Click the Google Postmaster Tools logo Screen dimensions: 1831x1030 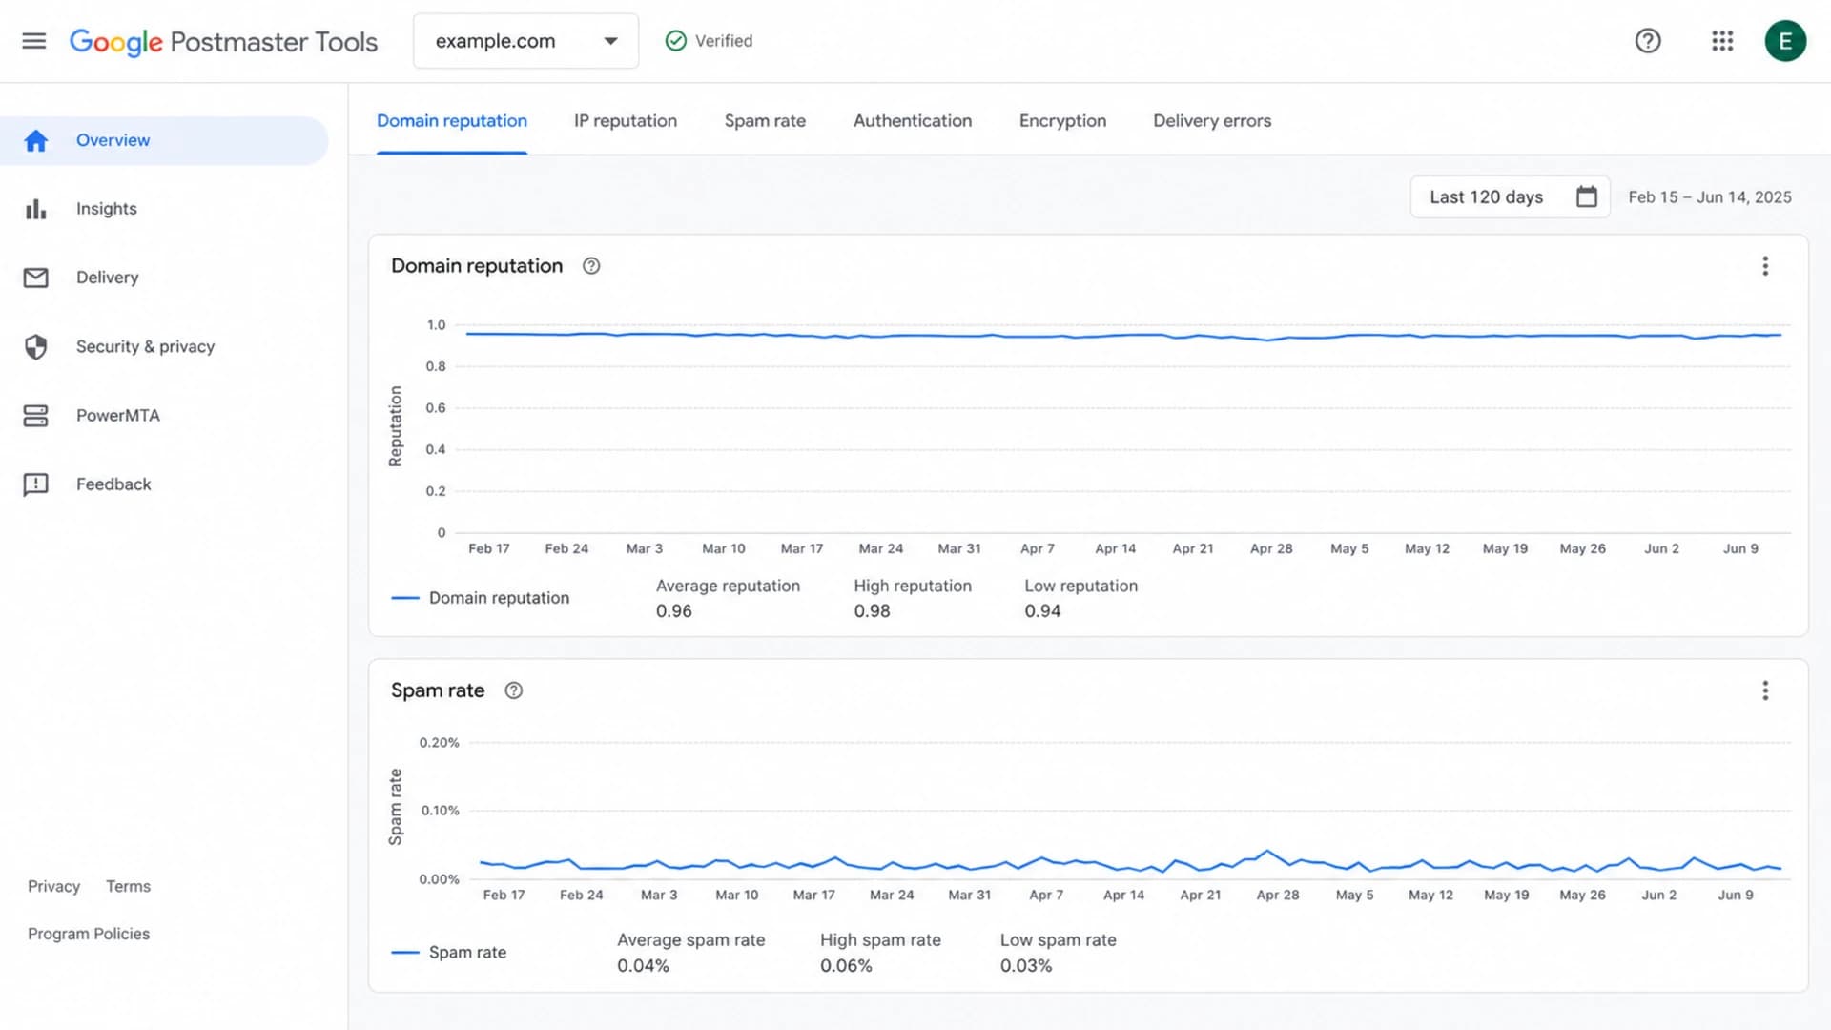coord(223,42)
